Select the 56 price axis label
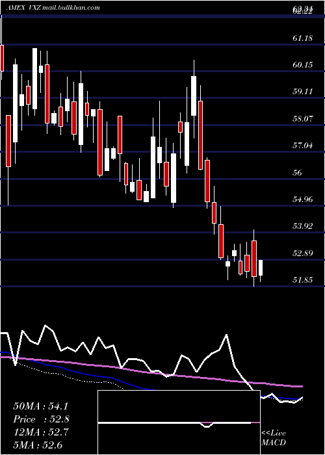 (298, 173)
